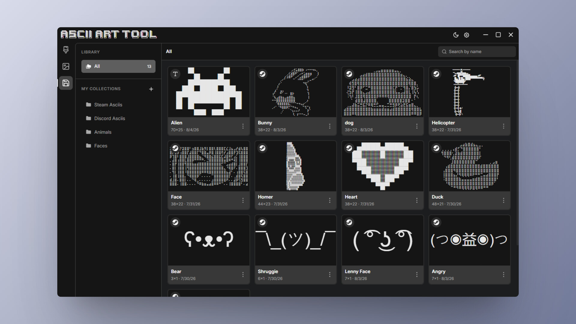Click the Steam badge on Face card
The image size is (576, 324).
point(175,148)
